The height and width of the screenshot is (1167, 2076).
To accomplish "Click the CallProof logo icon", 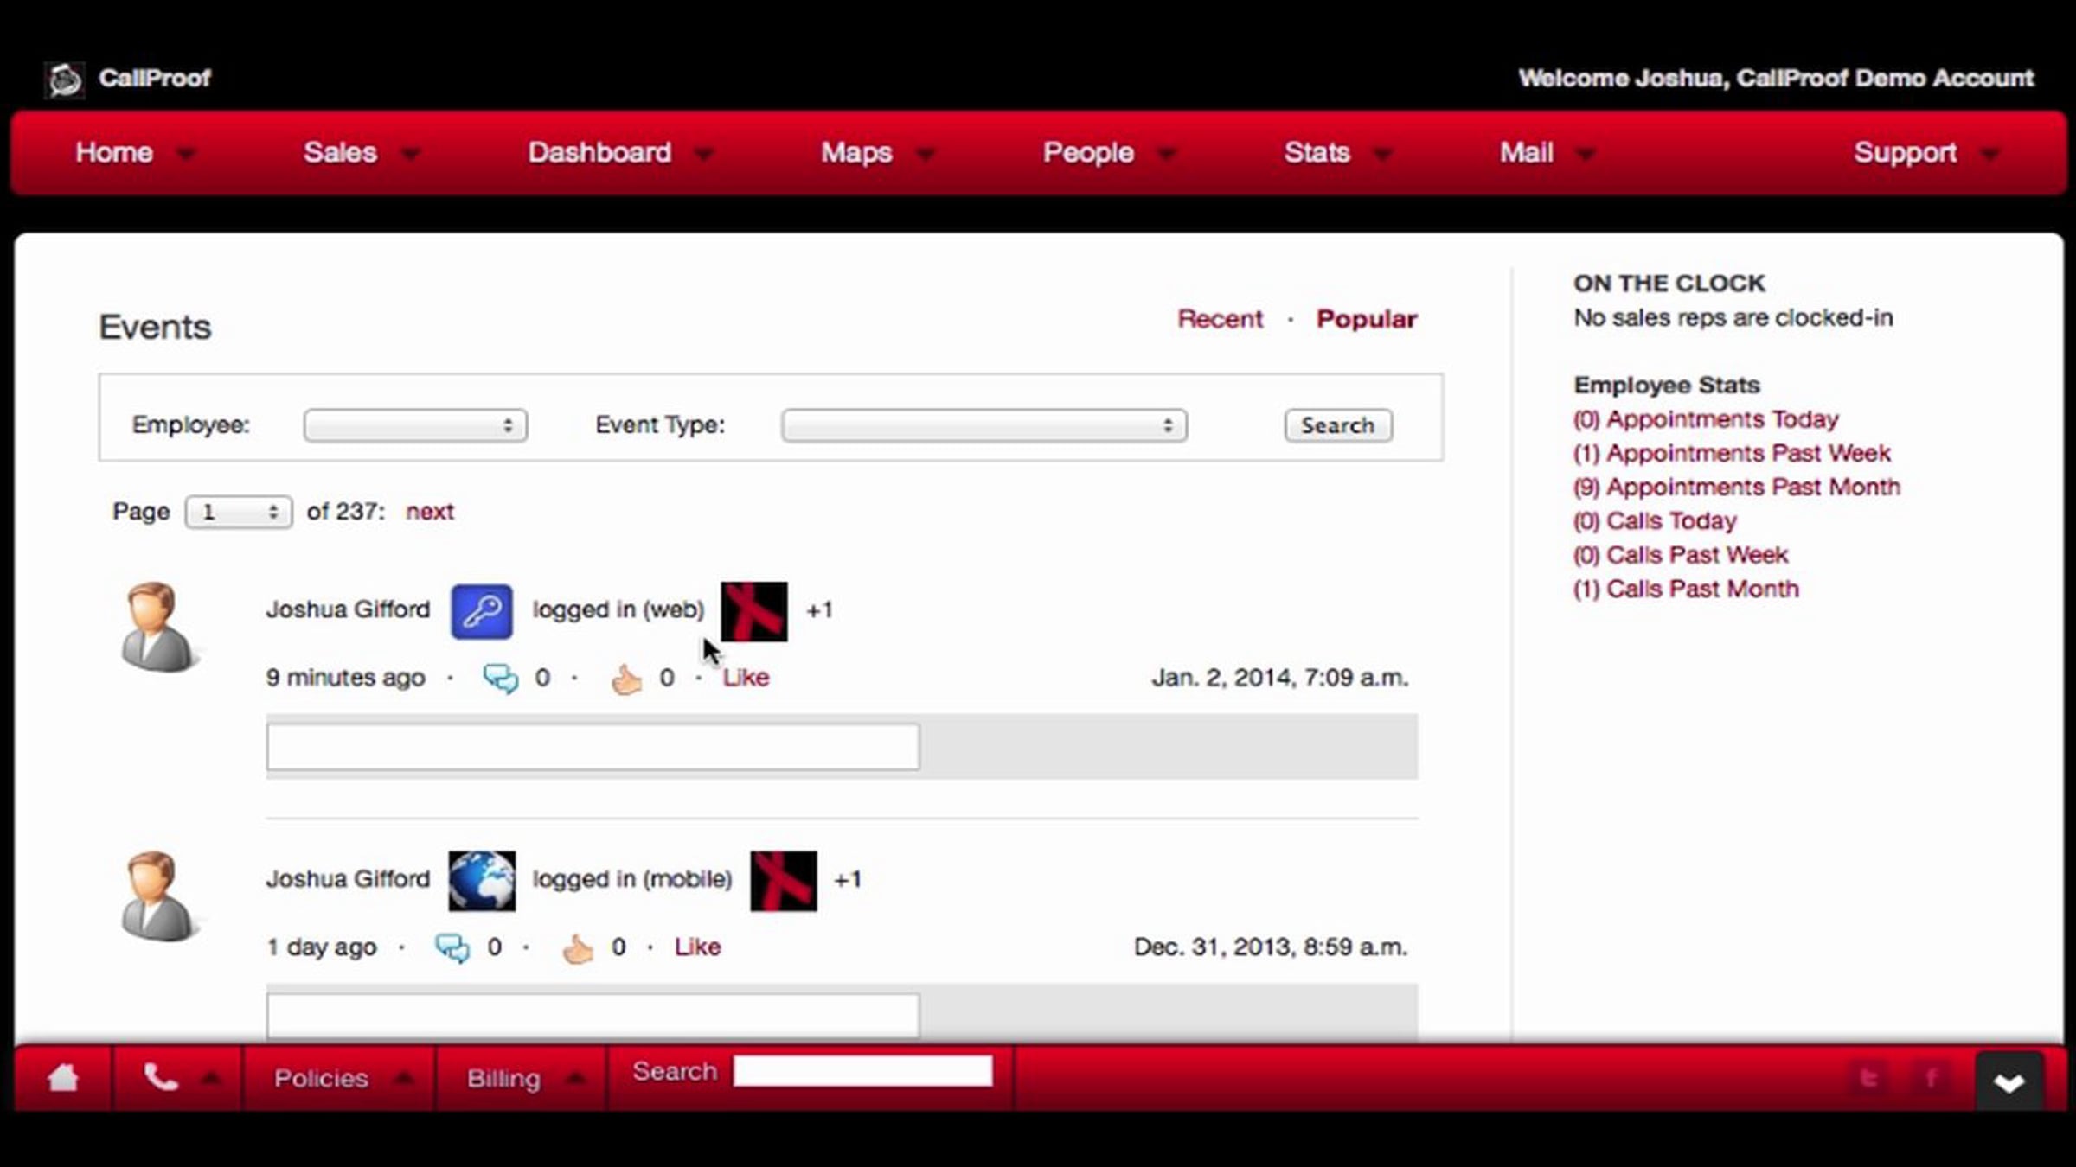I will click(x=65, y=80).
